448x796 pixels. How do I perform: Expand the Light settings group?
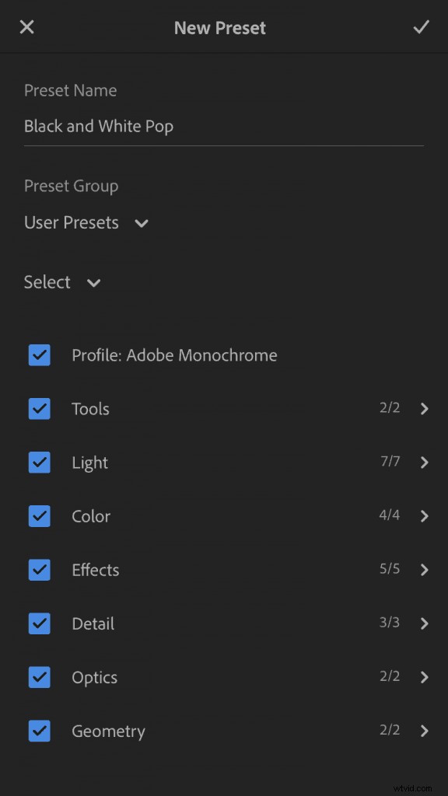[424, 462]
